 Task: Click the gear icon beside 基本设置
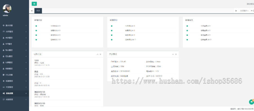click(4, 25)
